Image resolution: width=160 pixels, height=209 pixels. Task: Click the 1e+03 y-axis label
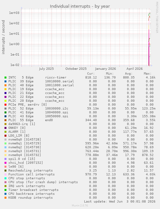coord(14,13)
